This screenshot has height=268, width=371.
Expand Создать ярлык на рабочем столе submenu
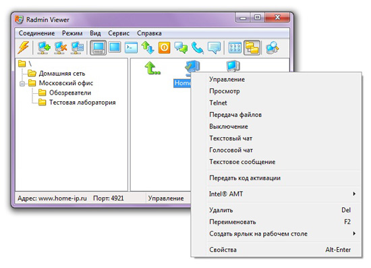pyautogui.click(x=354, y=234)
